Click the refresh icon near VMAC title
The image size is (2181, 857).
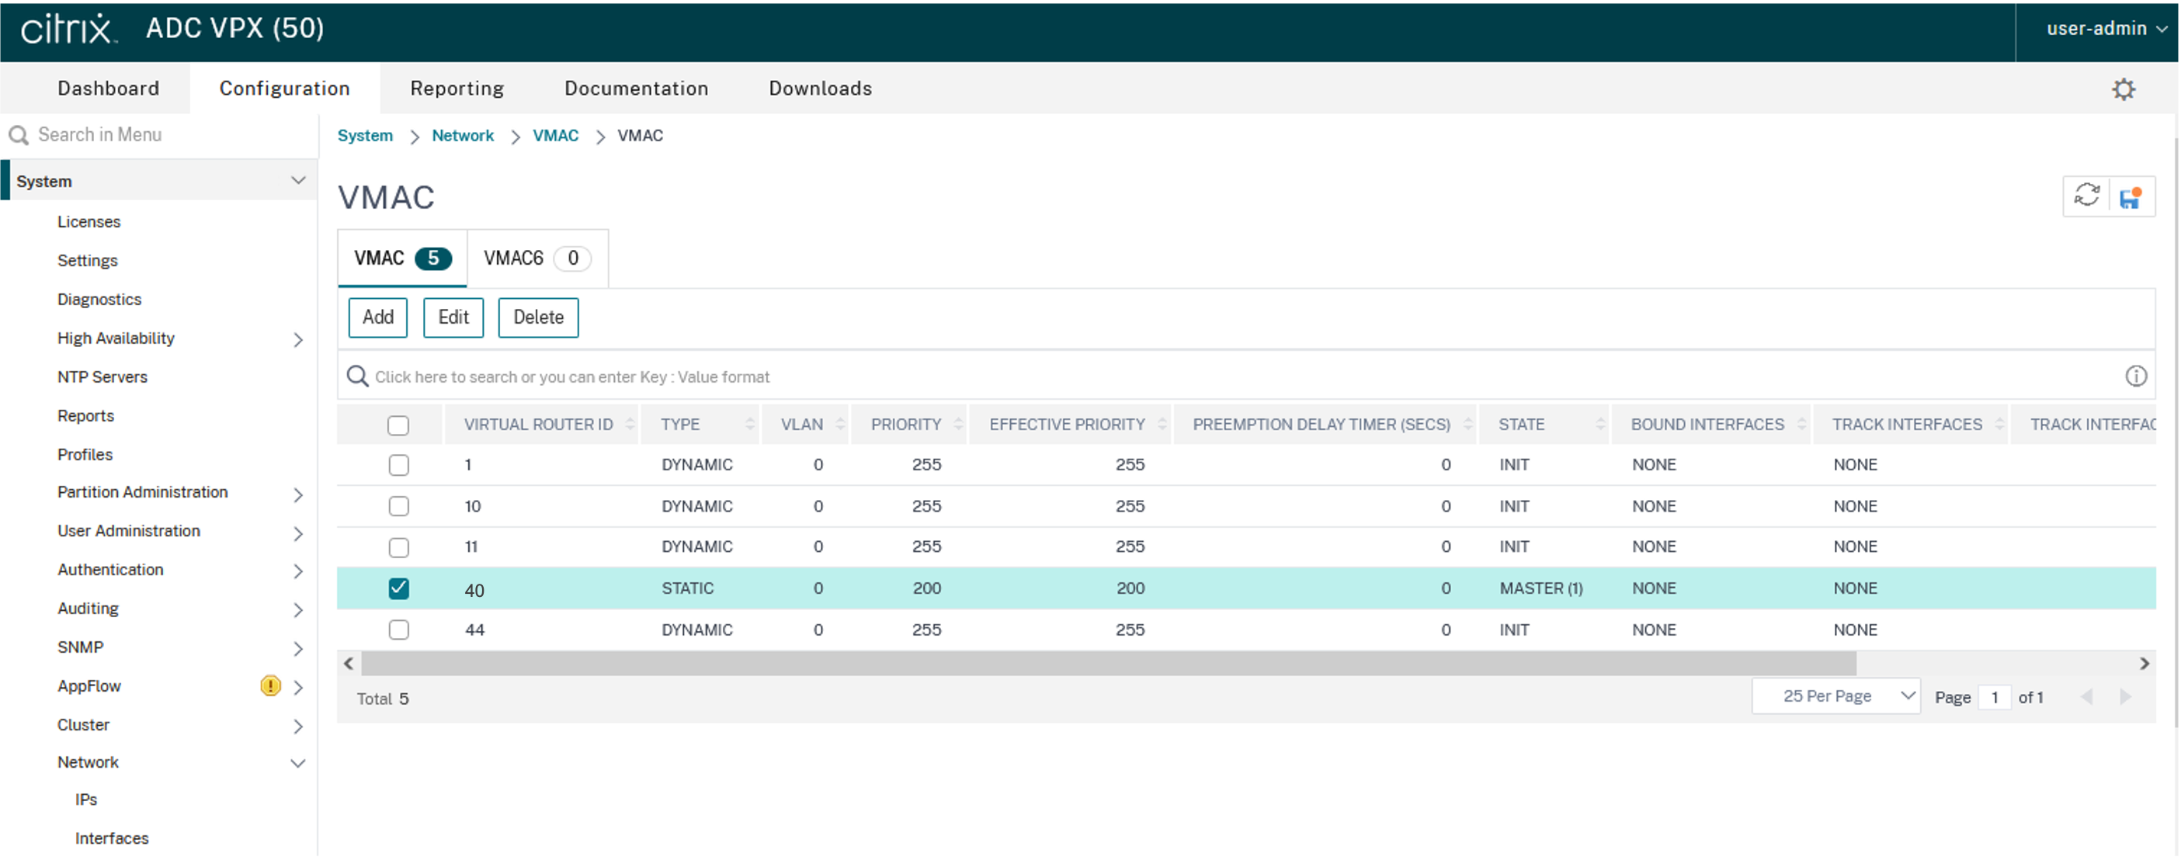pos(2086,196)
